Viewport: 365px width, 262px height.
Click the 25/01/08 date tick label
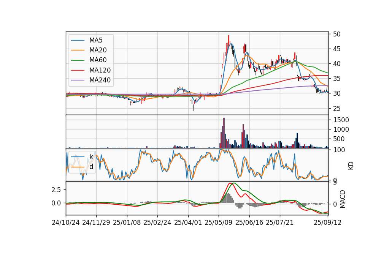click(x=127, y=223)
